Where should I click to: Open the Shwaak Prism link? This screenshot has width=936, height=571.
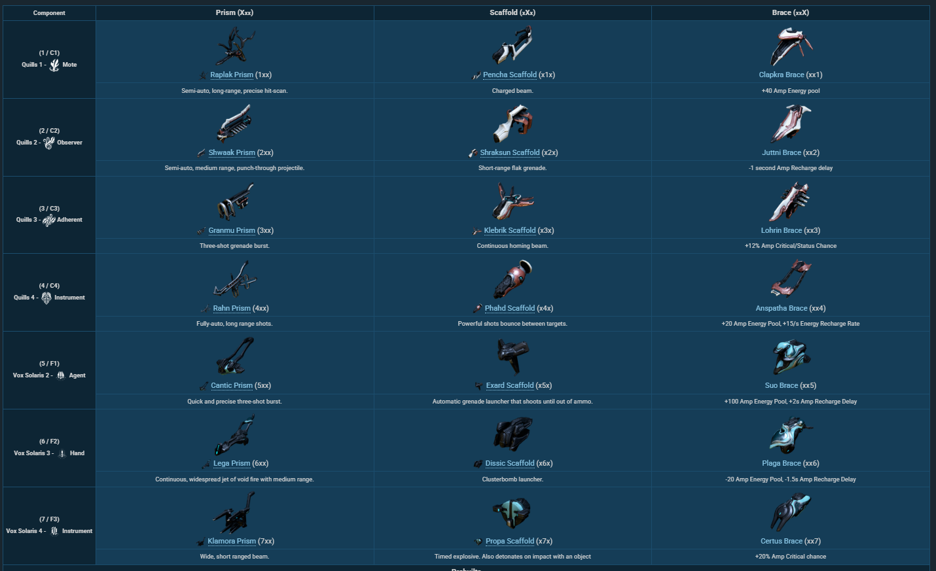pyautogui.click(x=232, y=152)
